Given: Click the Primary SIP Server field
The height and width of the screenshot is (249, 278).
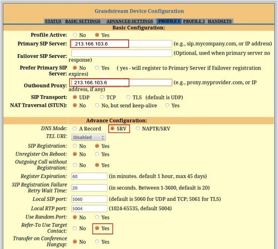Looking at the screenshot, I should [x=122, y=44].
